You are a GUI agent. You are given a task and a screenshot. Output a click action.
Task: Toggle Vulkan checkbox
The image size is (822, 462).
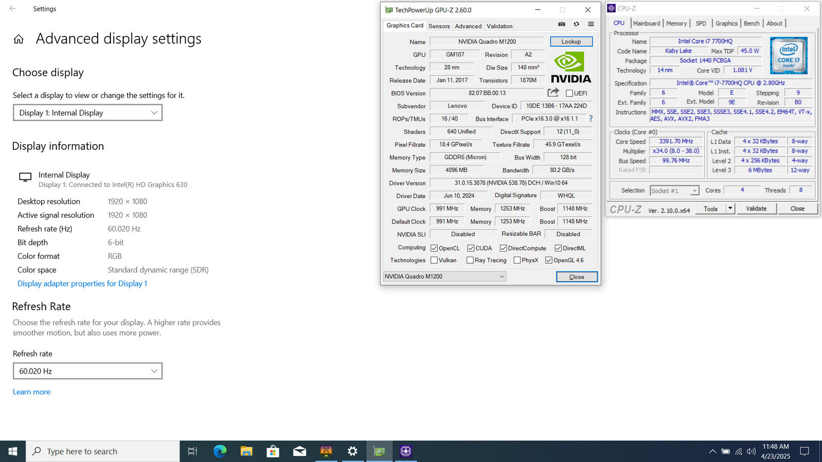[434, 260]
